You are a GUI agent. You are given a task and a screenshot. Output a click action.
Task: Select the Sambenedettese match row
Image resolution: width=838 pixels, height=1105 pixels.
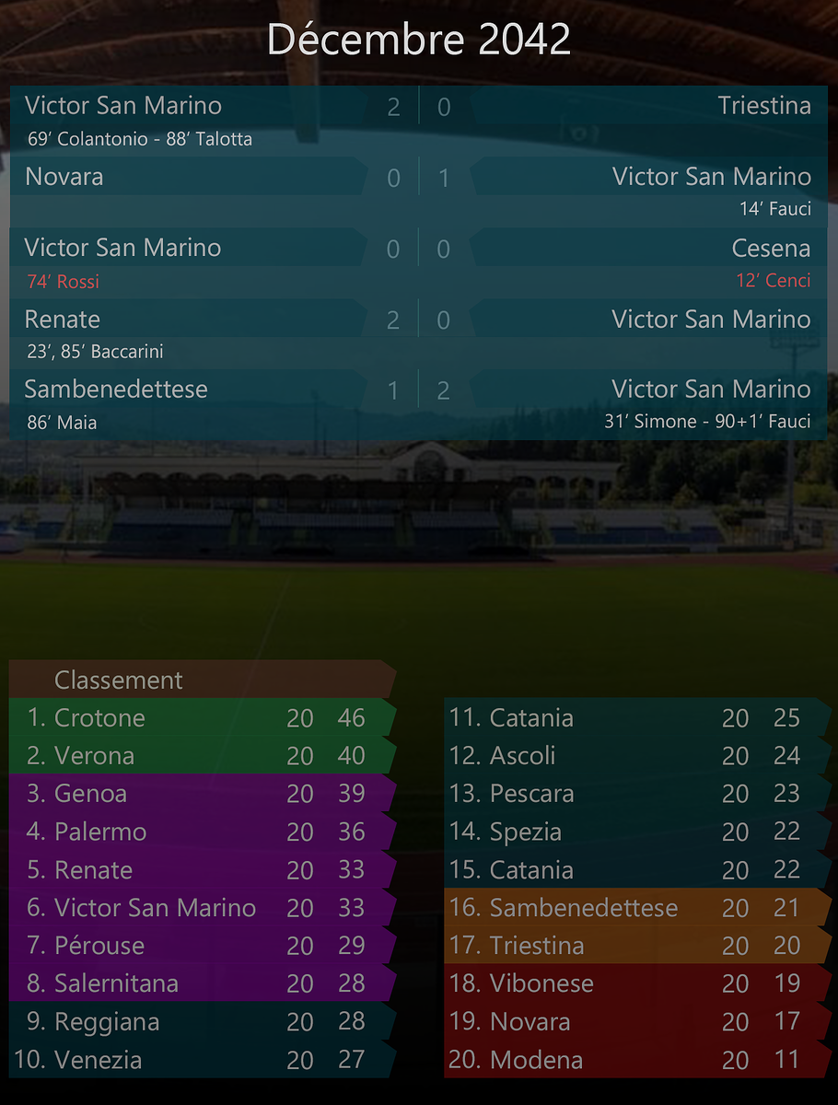point(419,404)
